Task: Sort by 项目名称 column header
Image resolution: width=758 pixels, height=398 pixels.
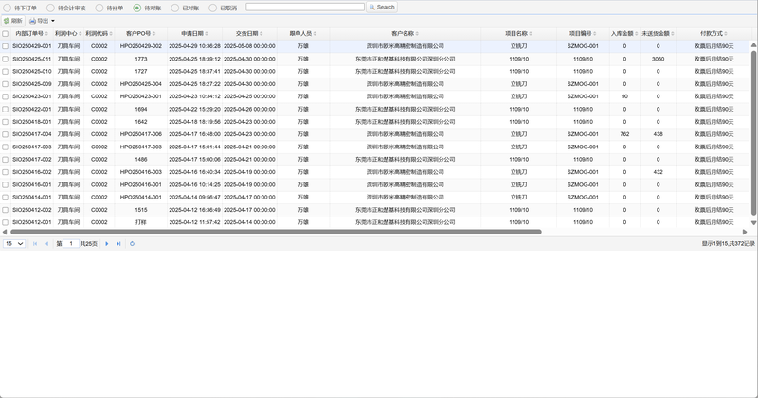Action: (518, 34)
